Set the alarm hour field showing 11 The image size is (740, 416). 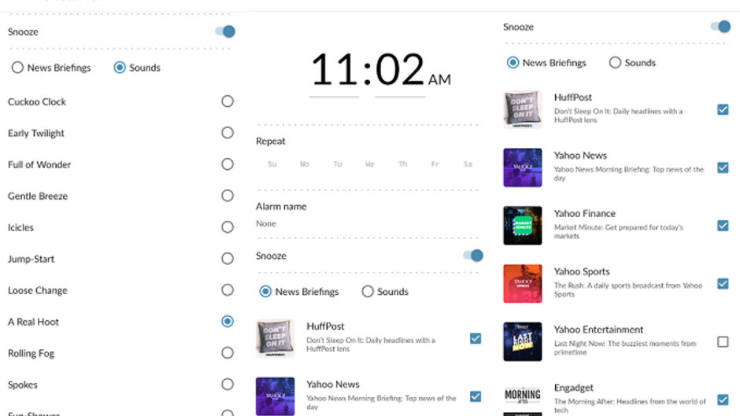pos(334,71)
